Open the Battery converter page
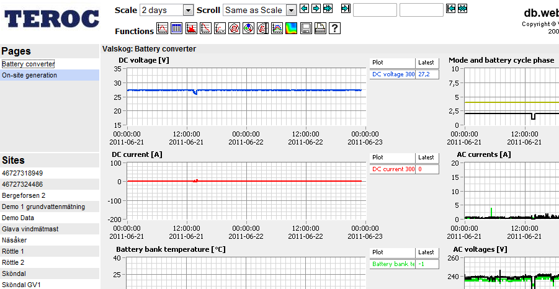 coord(28,64)
